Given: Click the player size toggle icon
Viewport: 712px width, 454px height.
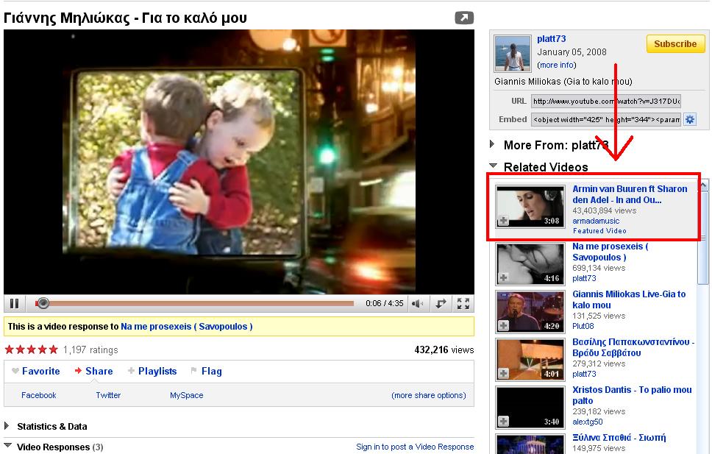Looking at the screenshot, I should pyautogui.click(x=441, y=304).
